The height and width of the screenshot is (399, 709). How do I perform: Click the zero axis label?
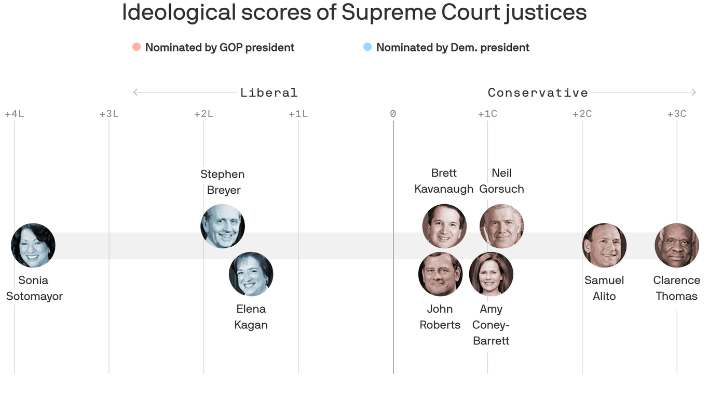click(x=393, y=114)
